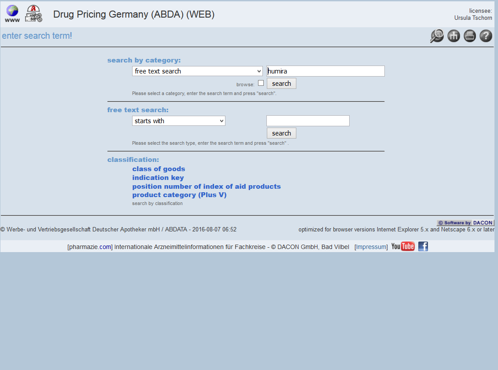
Task: Click the pharmacy banknotes pricing icon
Action: coord(33,14)
